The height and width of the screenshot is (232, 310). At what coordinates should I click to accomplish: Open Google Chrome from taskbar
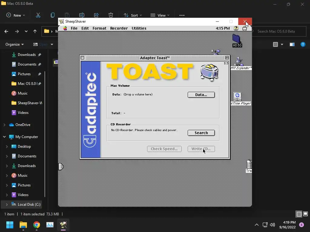tap(37, 225)
